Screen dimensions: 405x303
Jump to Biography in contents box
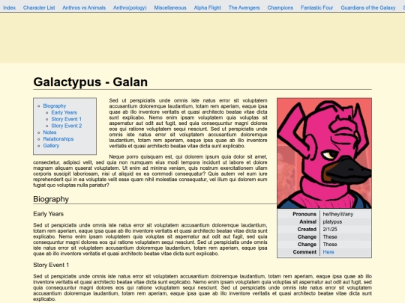tap(55, 106)
